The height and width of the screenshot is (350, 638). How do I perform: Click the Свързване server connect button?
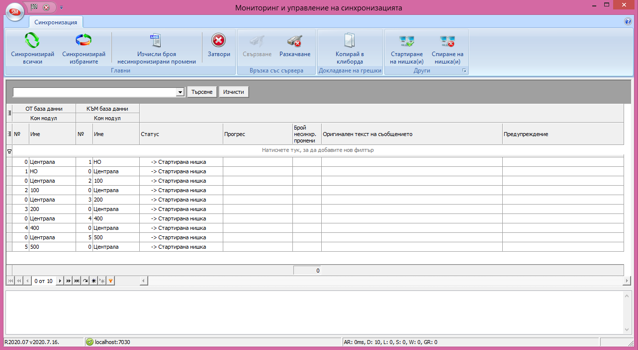257,46
